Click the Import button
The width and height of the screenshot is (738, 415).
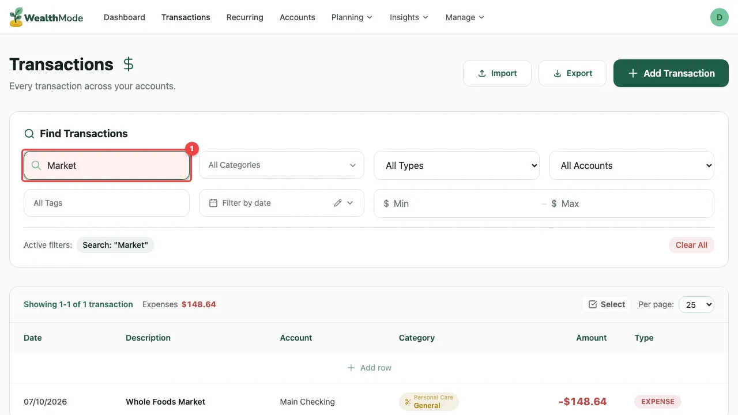pyautogui.click(x=497, y=73)
